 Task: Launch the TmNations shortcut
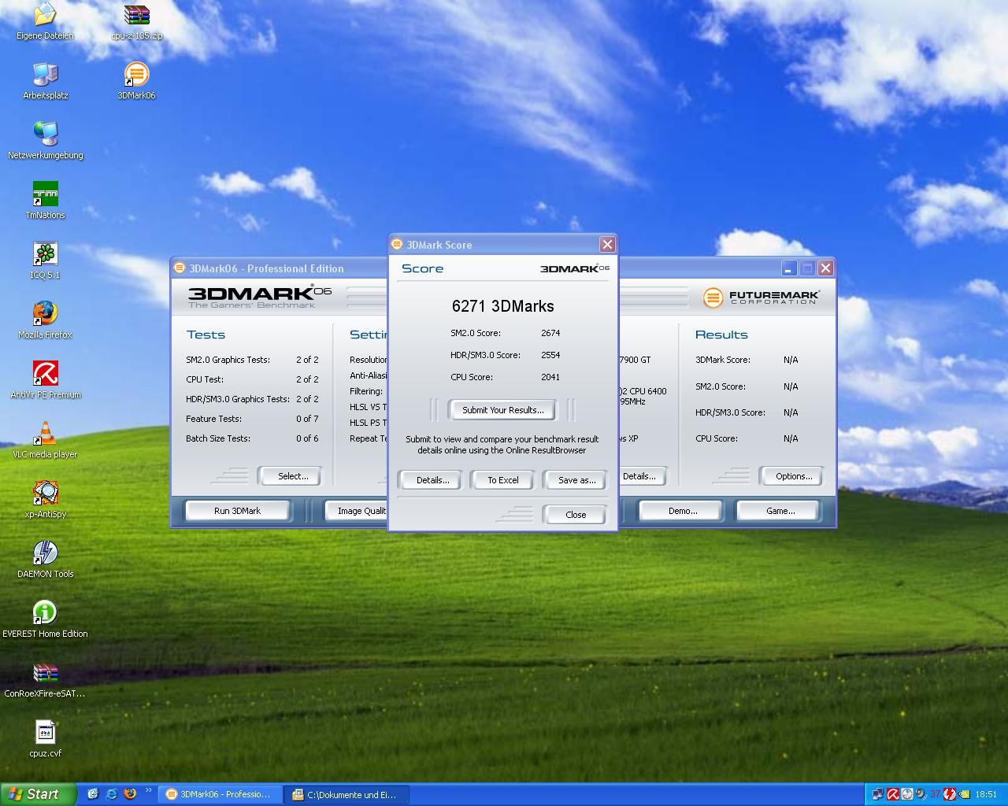coord(45,201)
